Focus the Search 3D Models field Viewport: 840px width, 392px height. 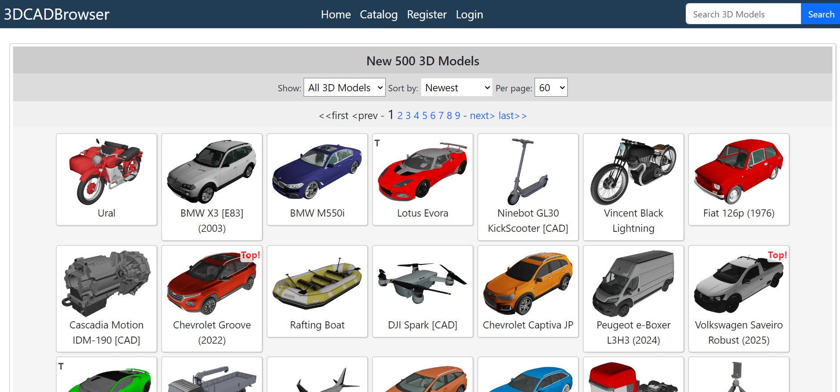[743, 14]
